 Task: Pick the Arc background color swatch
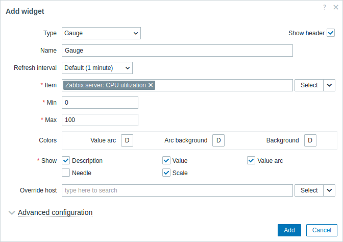218,140
